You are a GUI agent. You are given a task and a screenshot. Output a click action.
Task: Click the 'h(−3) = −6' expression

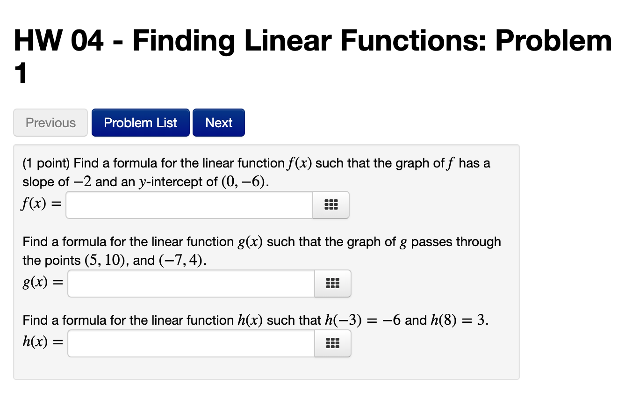click(363, 320)
